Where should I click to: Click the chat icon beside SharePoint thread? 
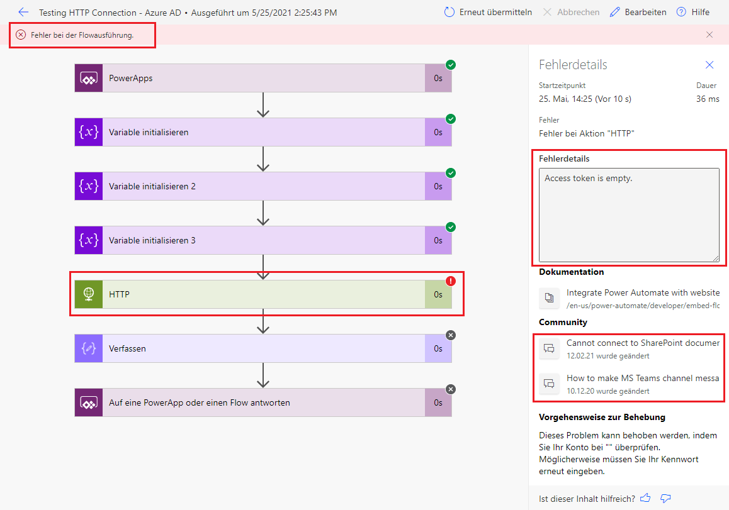(549, 348)
